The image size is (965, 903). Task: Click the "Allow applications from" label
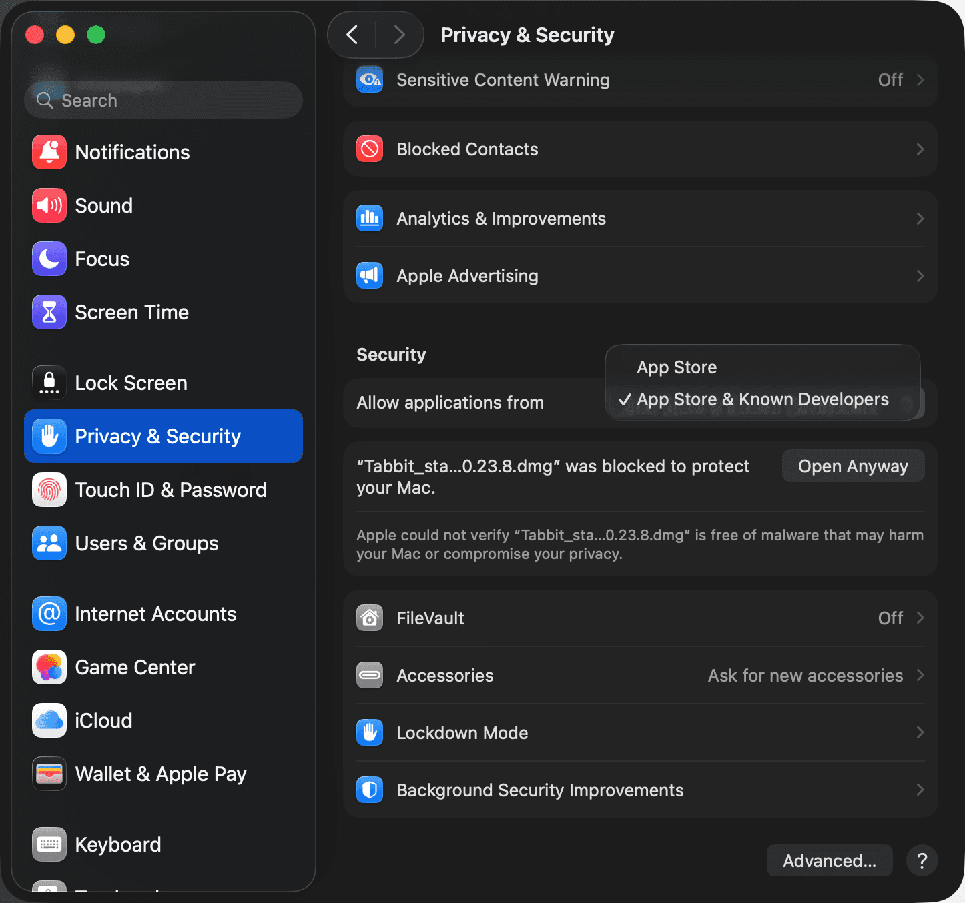coord(450,403)
